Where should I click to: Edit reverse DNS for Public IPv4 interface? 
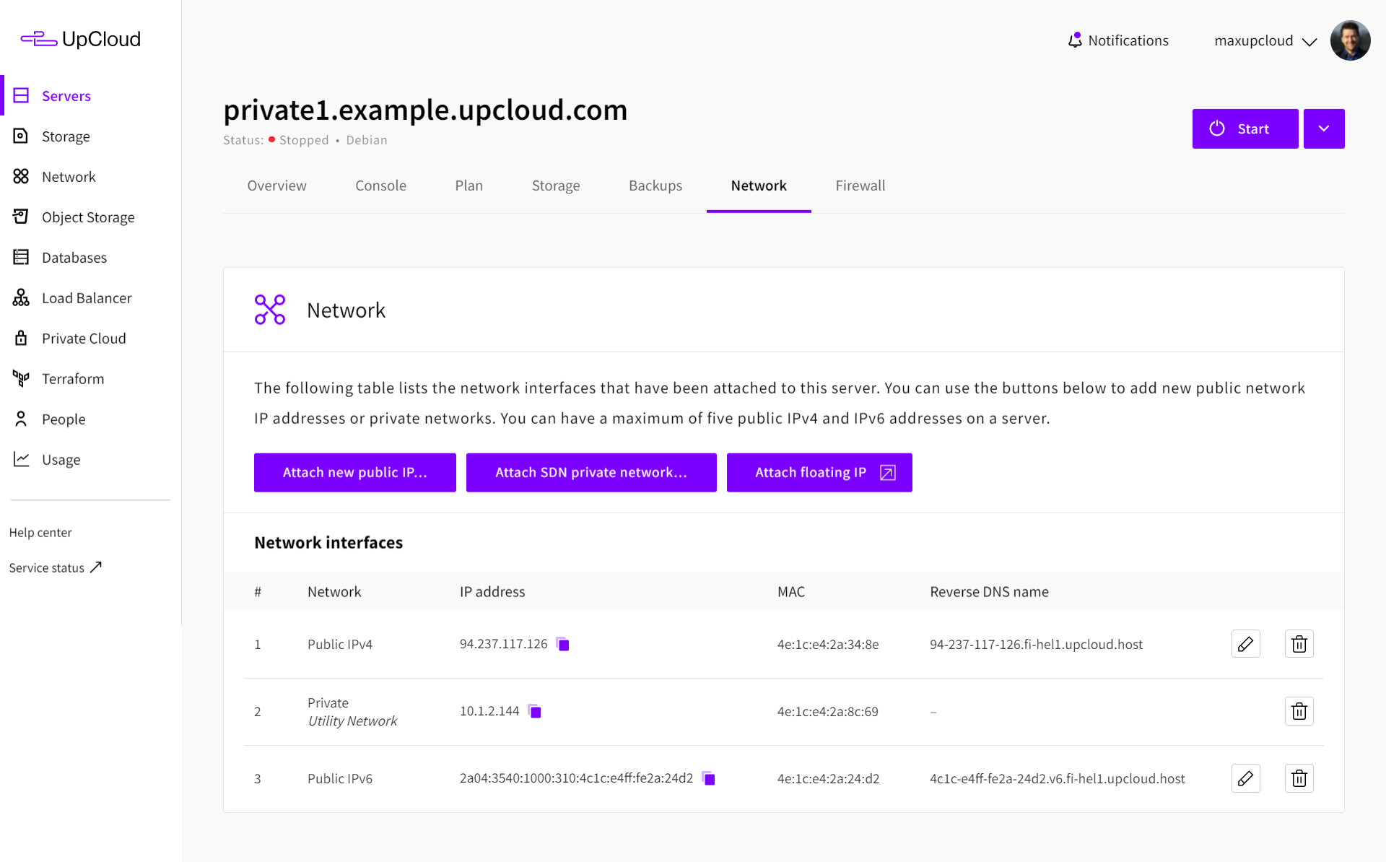tap(1245, 644)
